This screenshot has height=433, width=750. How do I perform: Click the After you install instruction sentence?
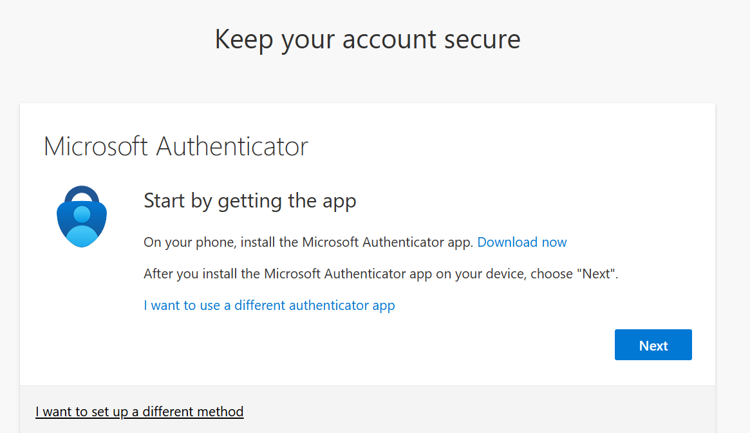380,274
